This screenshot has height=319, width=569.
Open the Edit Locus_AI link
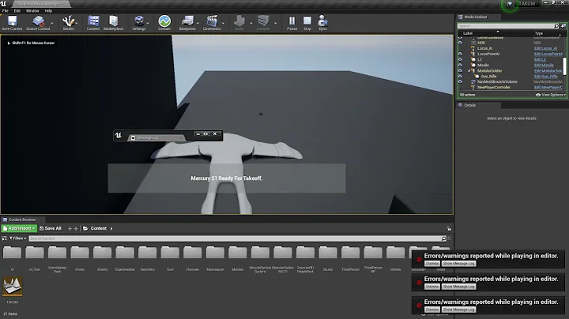tap(545, 48)
